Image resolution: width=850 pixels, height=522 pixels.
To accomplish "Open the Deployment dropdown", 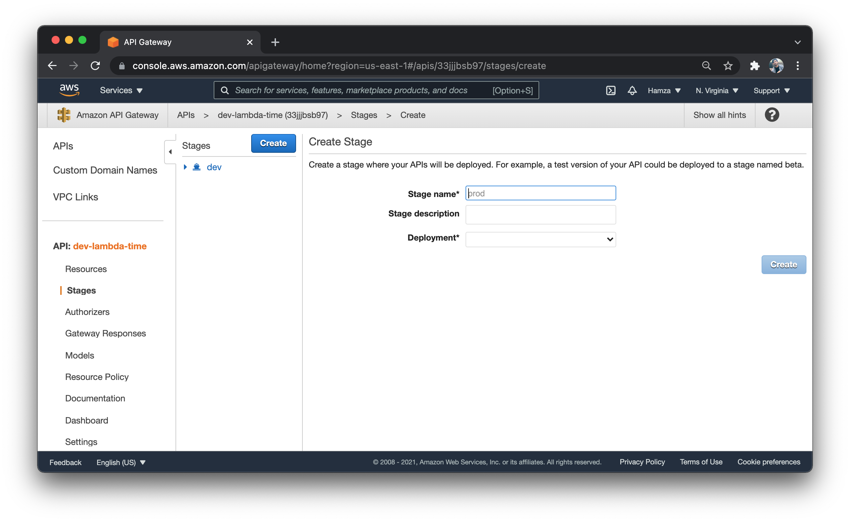I will [540, 239].
